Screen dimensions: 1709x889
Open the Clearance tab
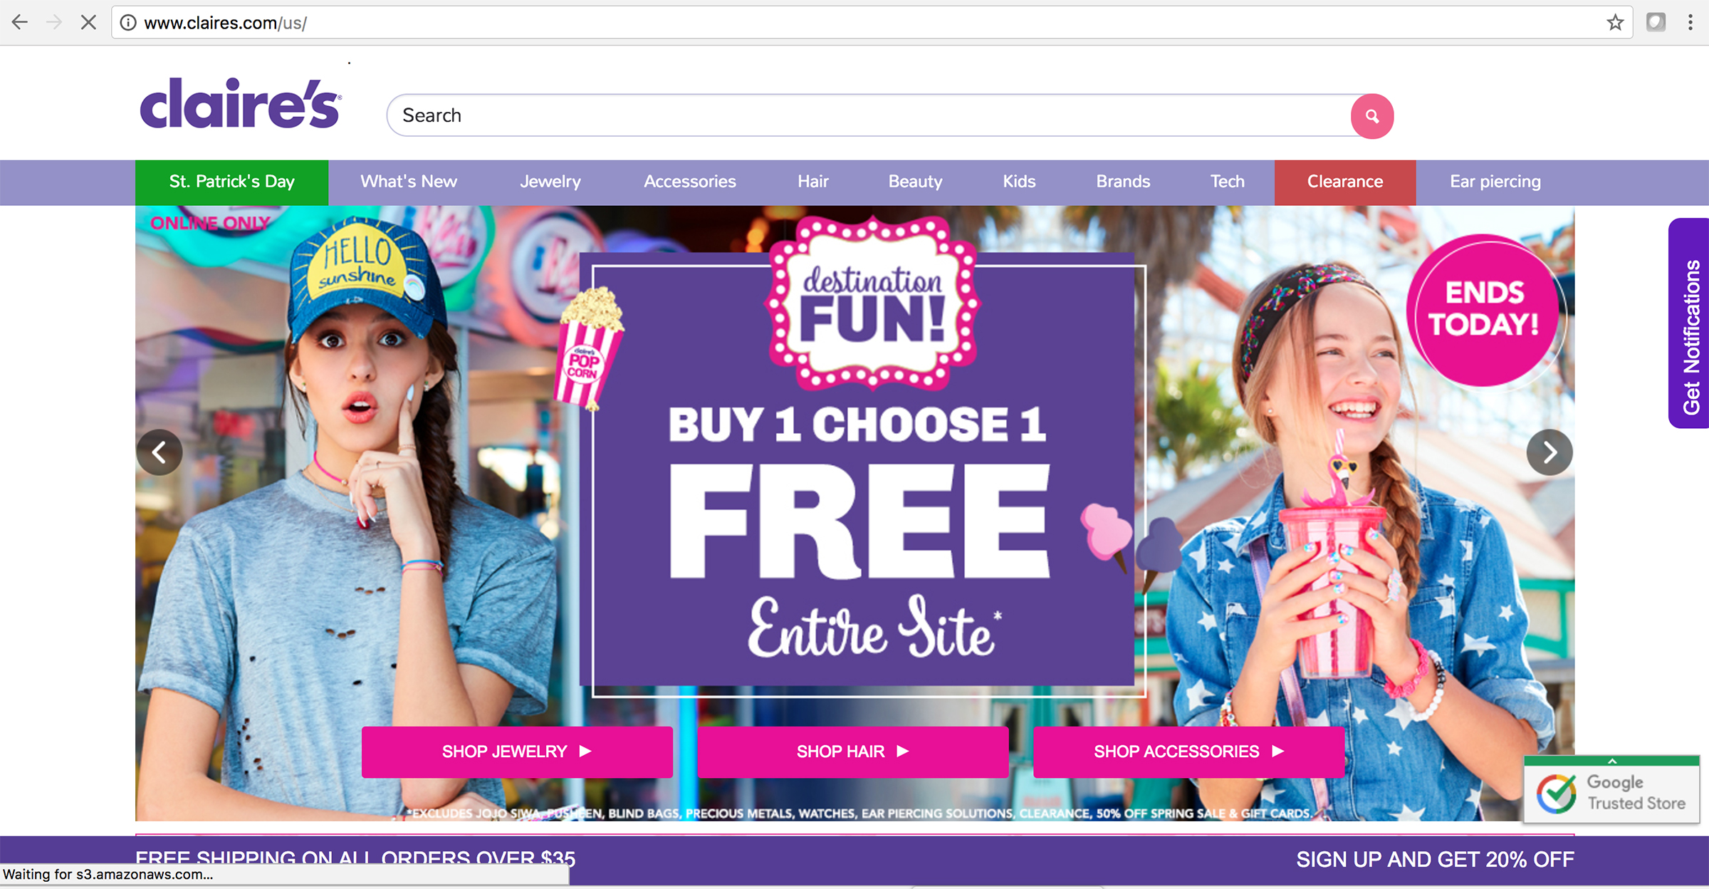point(1345,182)
